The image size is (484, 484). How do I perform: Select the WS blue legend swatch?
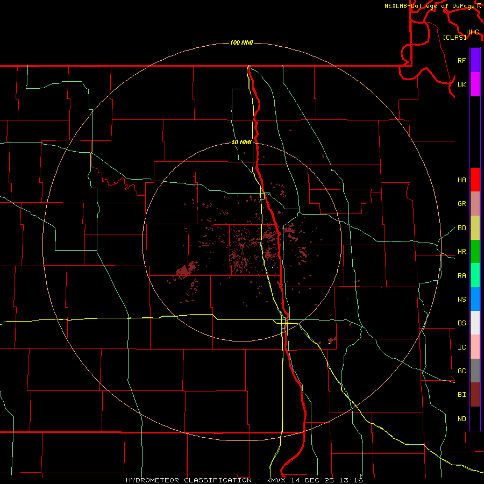475,299
